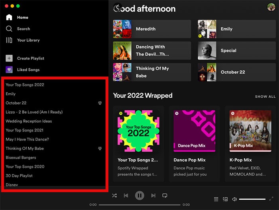Open the play queue
Viewport: 279px width, 210px height.
[216, 199]
